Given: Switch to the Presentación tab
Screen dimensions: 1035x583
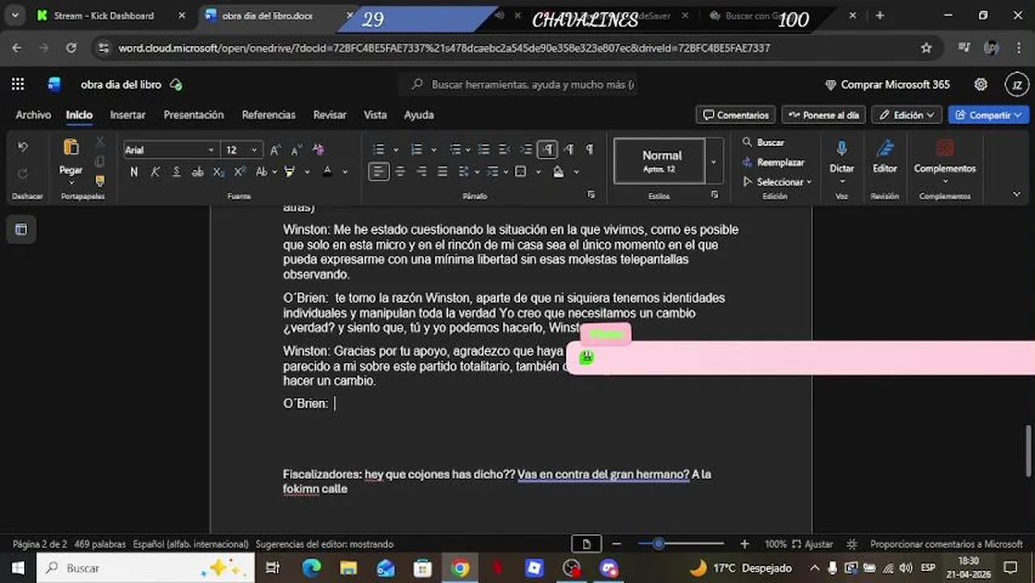Looking at the screenshot, I should 194,115.
